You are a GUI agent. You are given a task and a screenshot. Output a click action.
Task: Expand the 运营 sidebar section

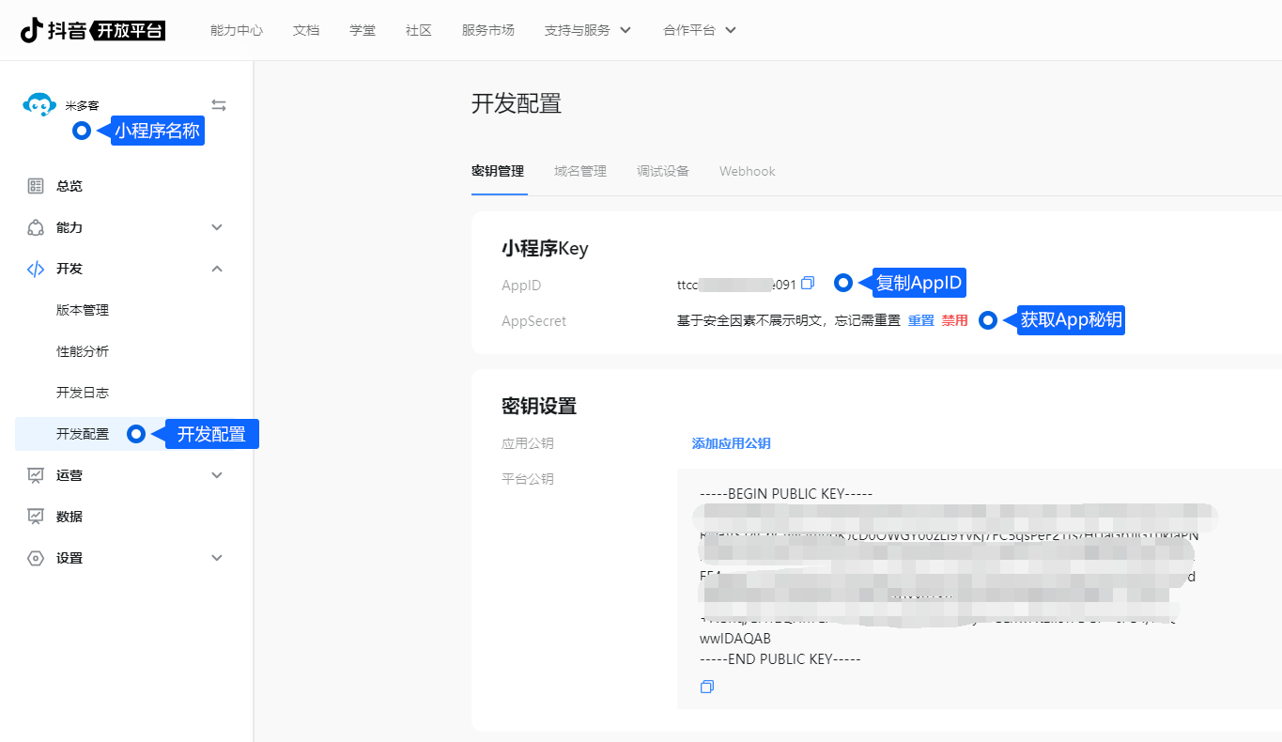[217, 475]
